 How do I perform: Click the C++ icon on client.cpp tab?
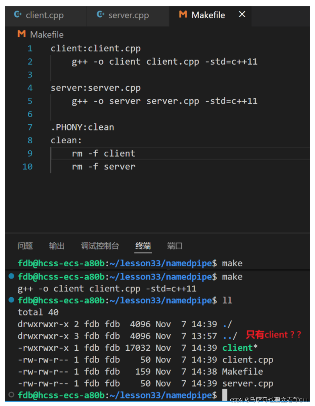(x=18, y=15)
